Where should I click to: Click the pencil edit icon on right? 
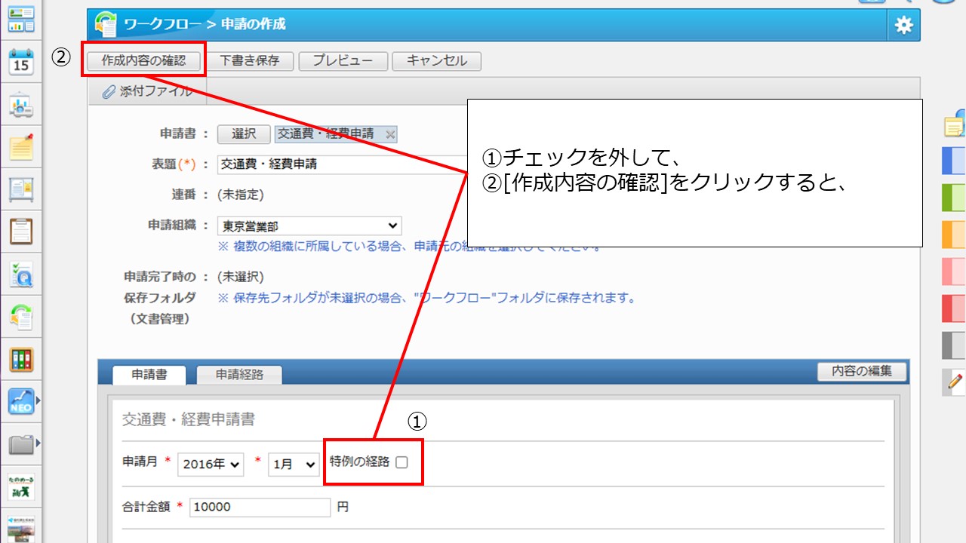[954, 382]
